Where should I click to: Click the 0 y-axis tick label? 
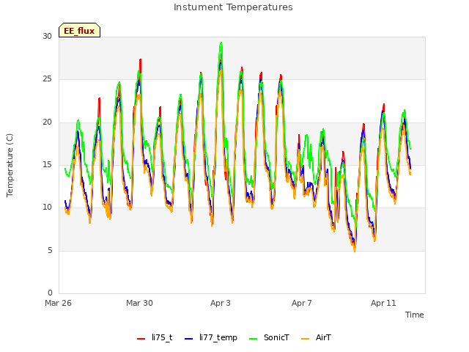[x=50, y=293]
